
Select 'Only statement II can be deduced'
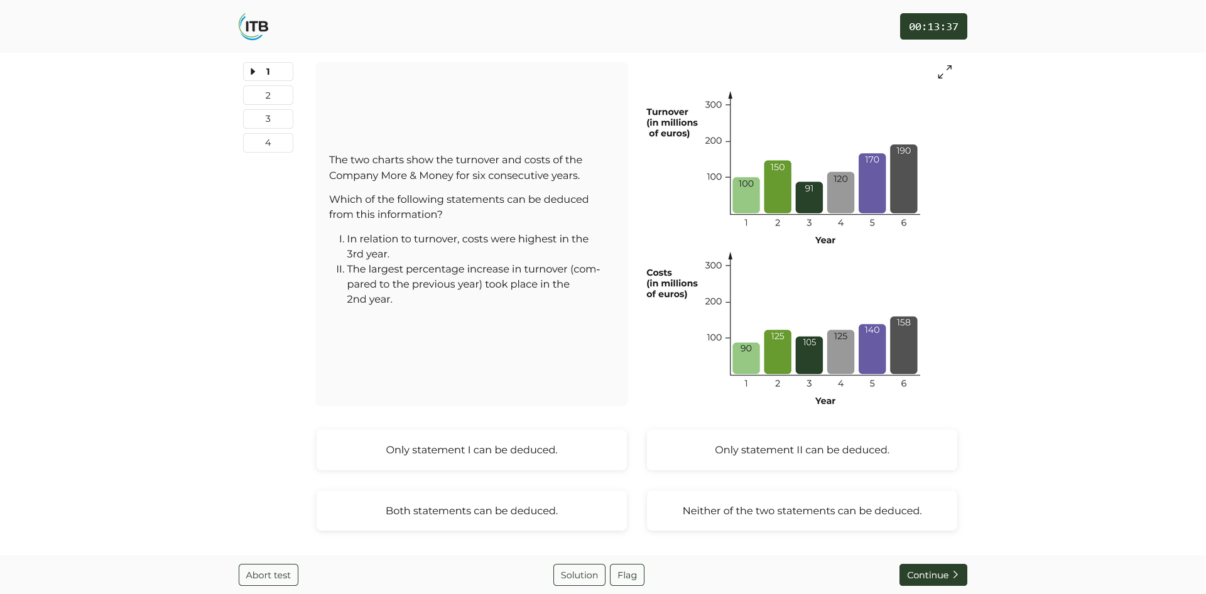point(802,450)
